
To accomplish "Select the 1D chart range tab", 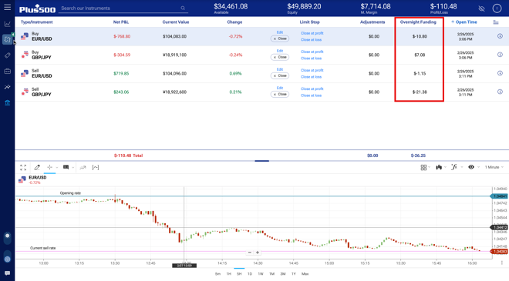I will tap(250, 274).
